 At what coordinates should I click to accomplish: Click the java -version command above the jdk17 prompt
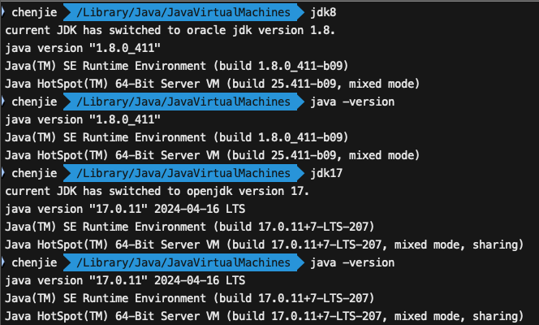tap(352, 102)
